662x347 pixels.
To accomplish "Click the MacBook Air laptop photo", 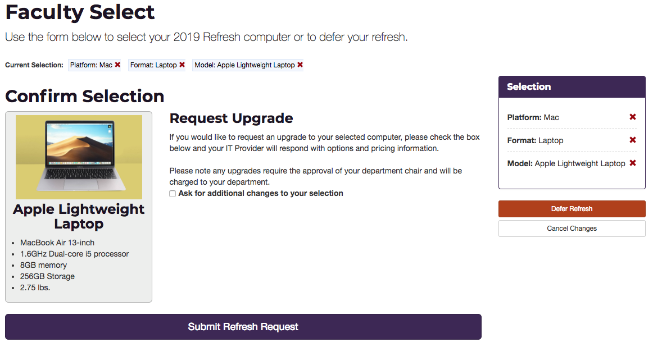I will [x=79, y=157].
